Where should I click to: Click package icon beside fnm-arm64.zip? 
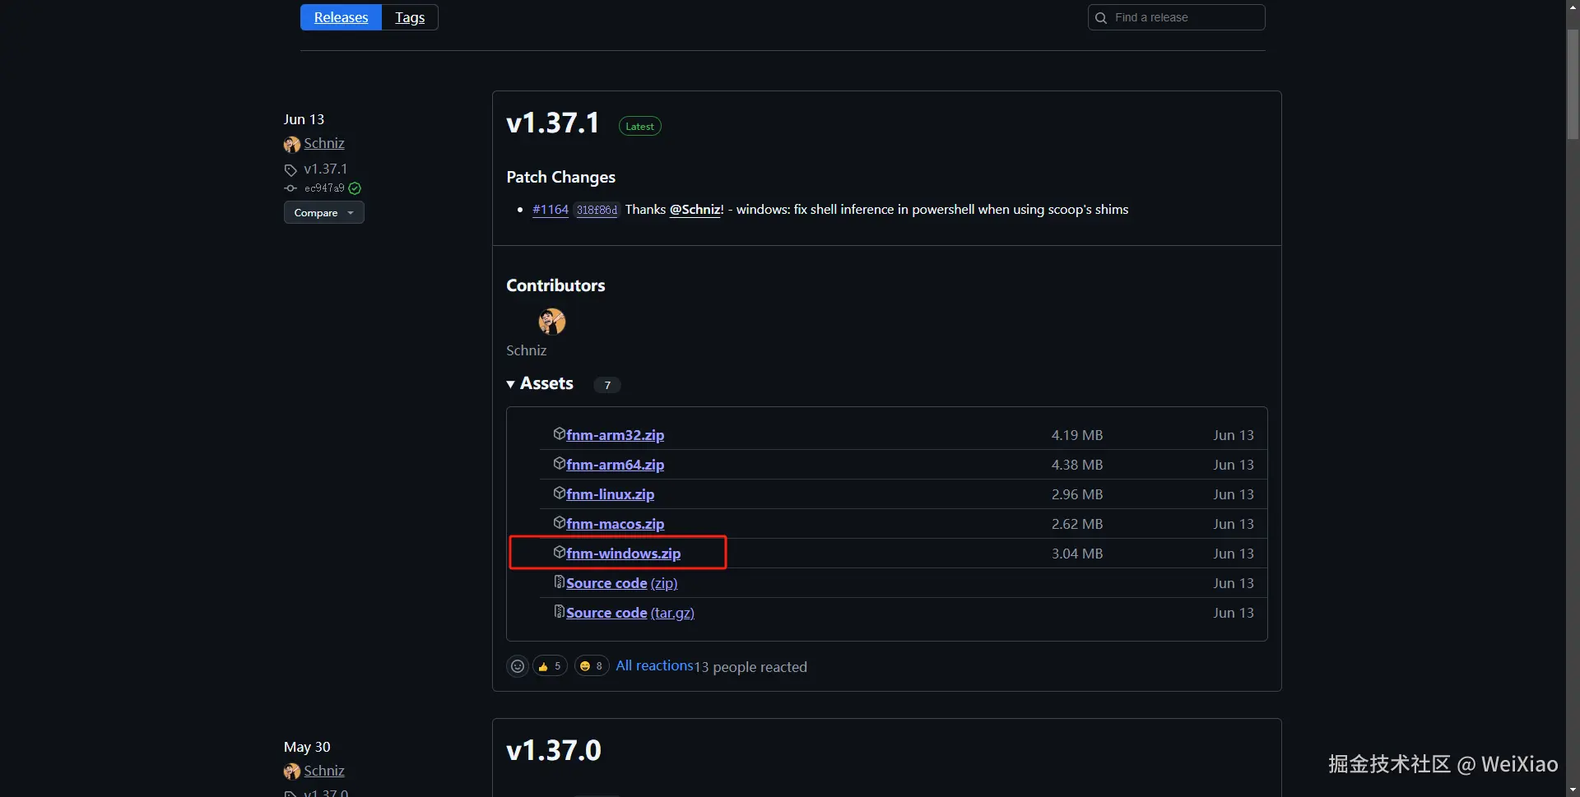(x=560, y=463)
